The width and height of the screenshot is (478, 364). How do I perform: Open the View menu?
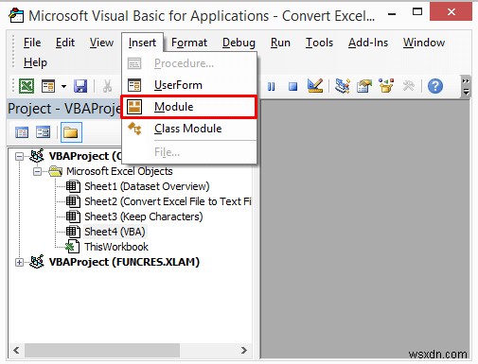point(101,43)
